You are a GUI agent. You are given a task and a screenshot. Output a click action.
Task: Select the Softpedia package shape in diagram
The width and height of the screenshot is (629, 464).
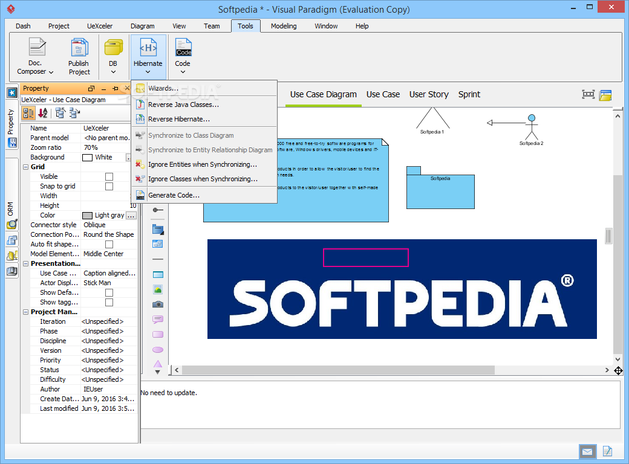pyautogui.click(x=440, y=188)
